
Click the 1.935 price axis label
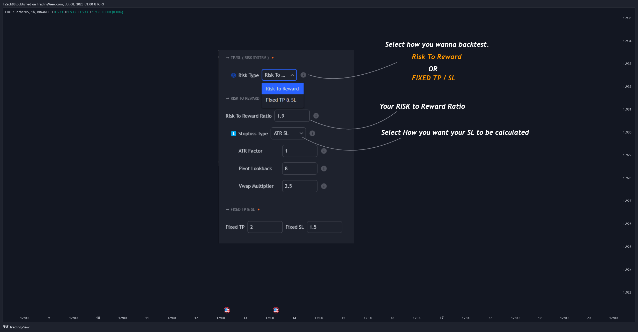627,18
